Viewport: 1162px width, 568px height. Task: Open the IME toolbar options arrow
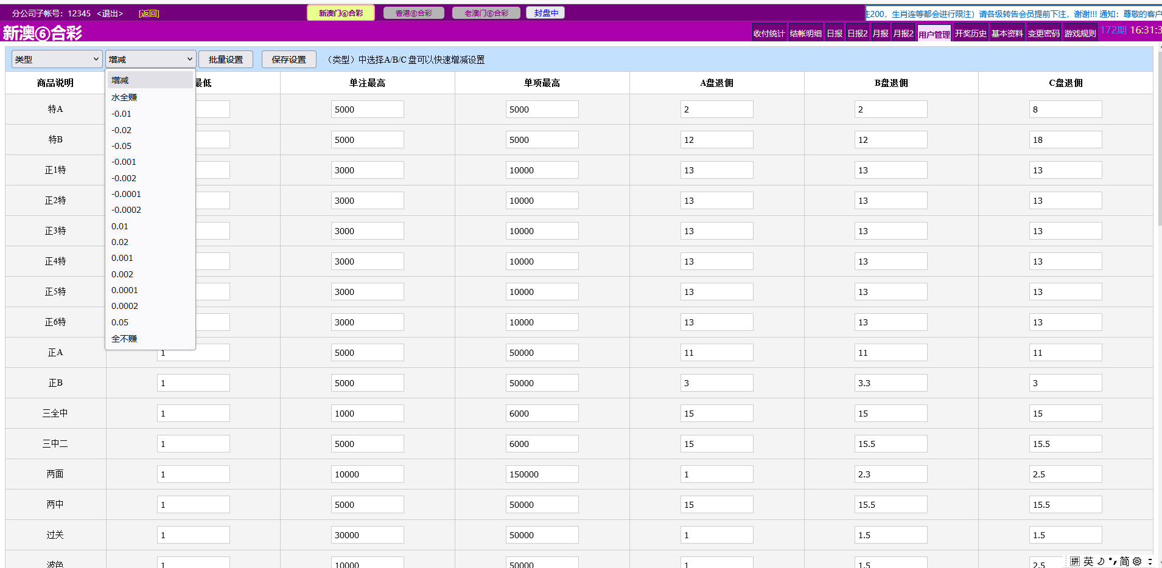pyautogui.click(x=1150, y=561)
